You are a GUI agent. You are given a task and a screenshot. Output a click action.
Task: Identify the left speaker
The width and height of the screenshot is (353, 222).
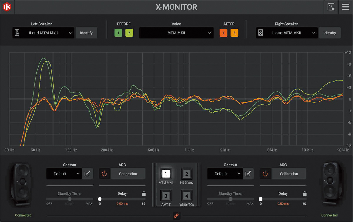tap(86, 33)
